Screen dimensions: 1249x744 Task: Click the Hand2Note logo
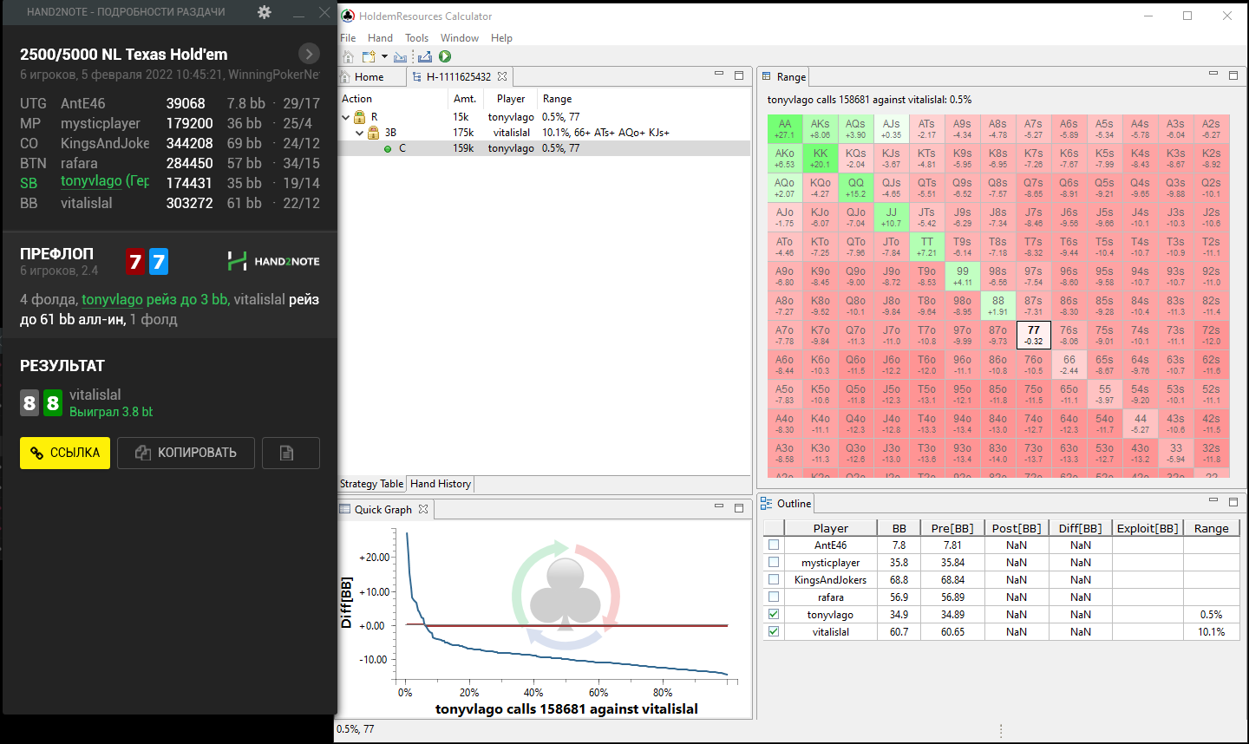274,261
